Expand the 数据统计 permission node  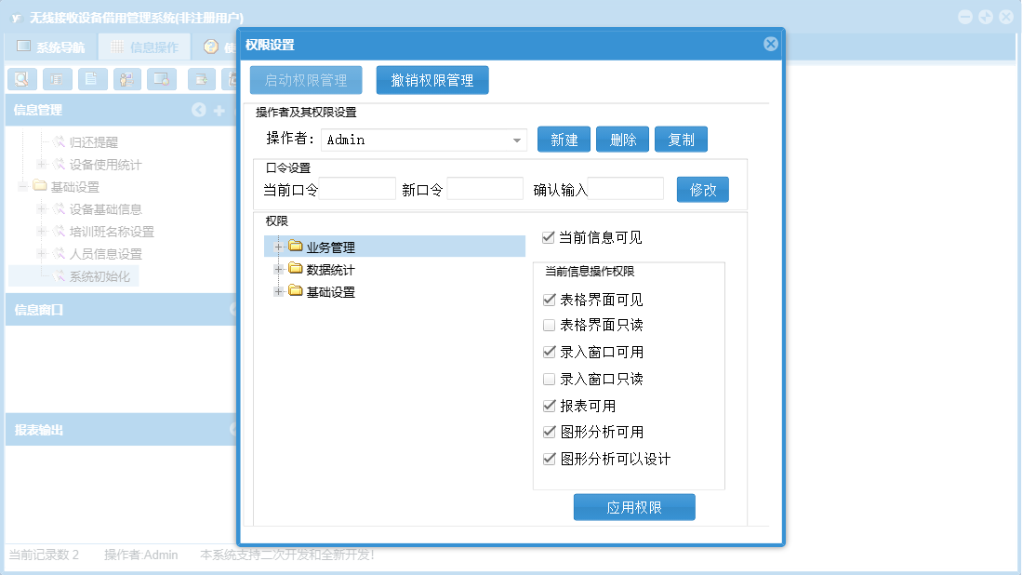(278, 269)
